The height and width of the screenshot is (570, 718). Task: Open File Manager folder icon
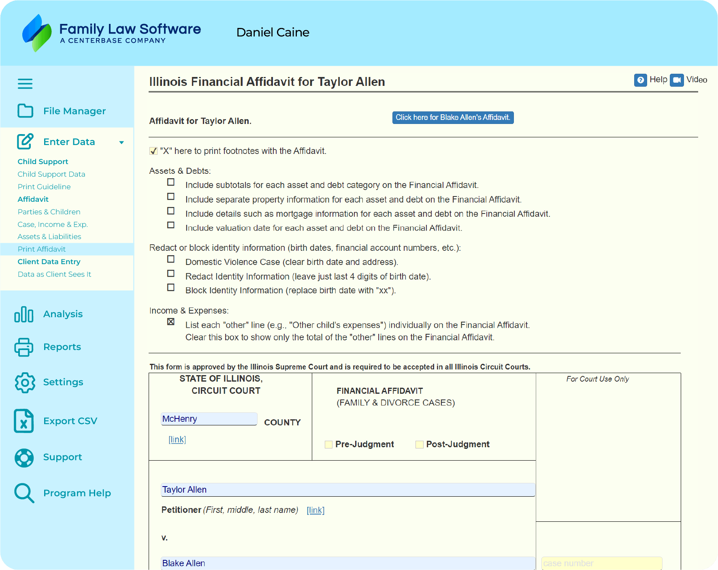point(25,111)
